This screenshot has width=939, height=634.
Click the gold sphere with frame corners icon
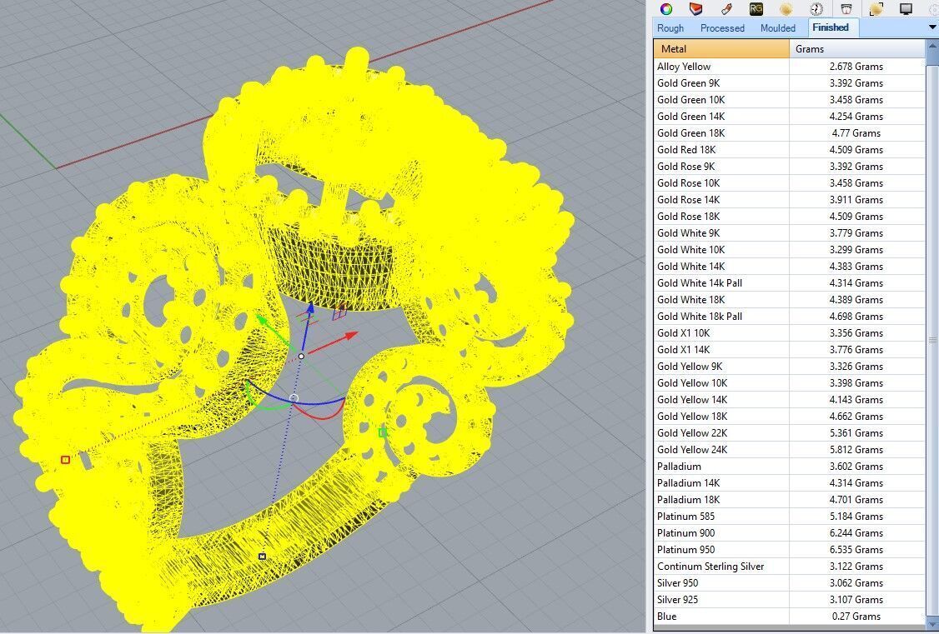coord(876,8)
